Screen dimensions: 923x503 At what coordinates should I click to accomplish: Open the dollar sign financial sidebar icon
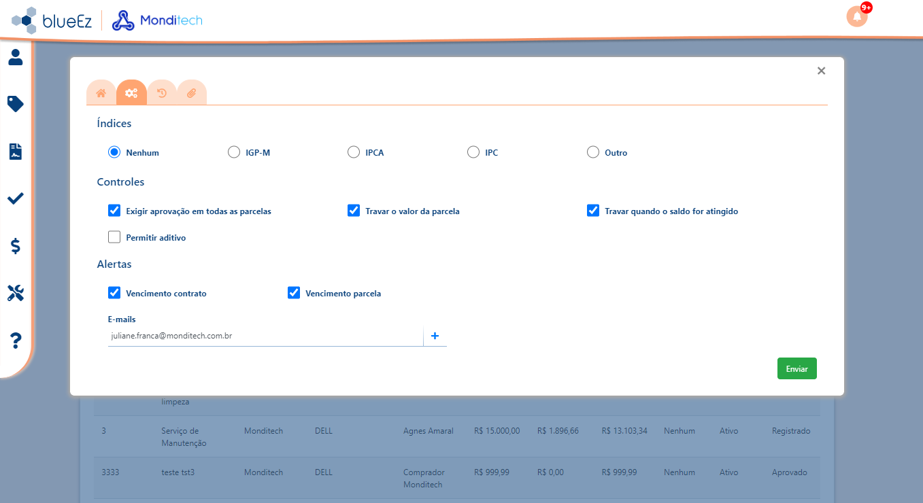[x=16, y=246]
